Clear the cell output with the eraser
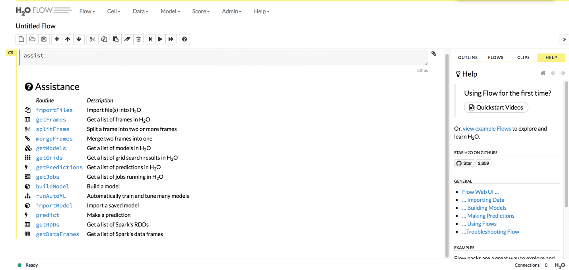Viewport: 569px width, 270px height. (x=127, y=39)
